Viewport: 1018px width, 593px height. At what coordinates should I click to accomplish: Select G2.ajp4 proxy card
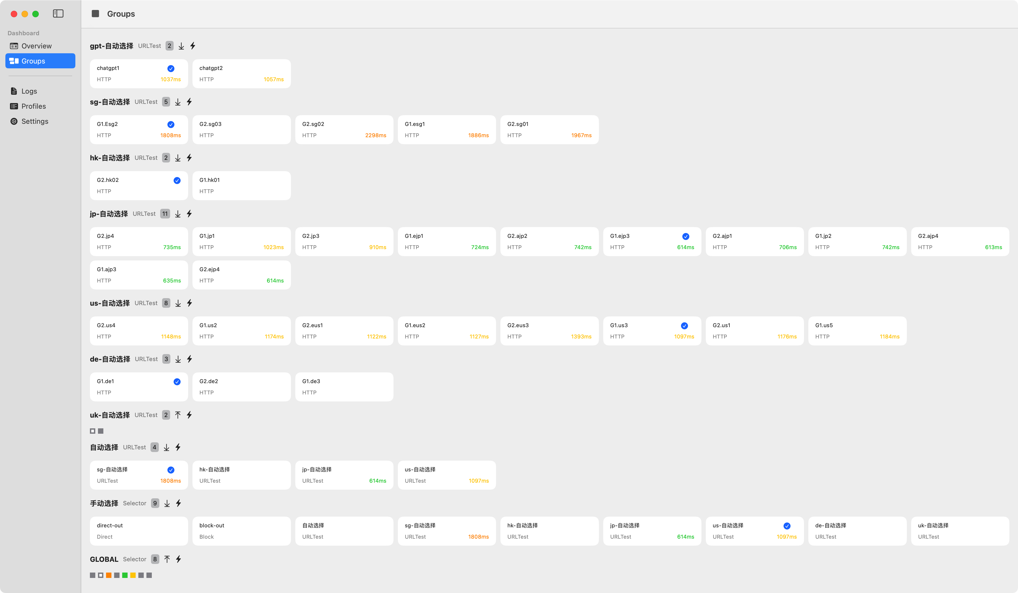960,241
